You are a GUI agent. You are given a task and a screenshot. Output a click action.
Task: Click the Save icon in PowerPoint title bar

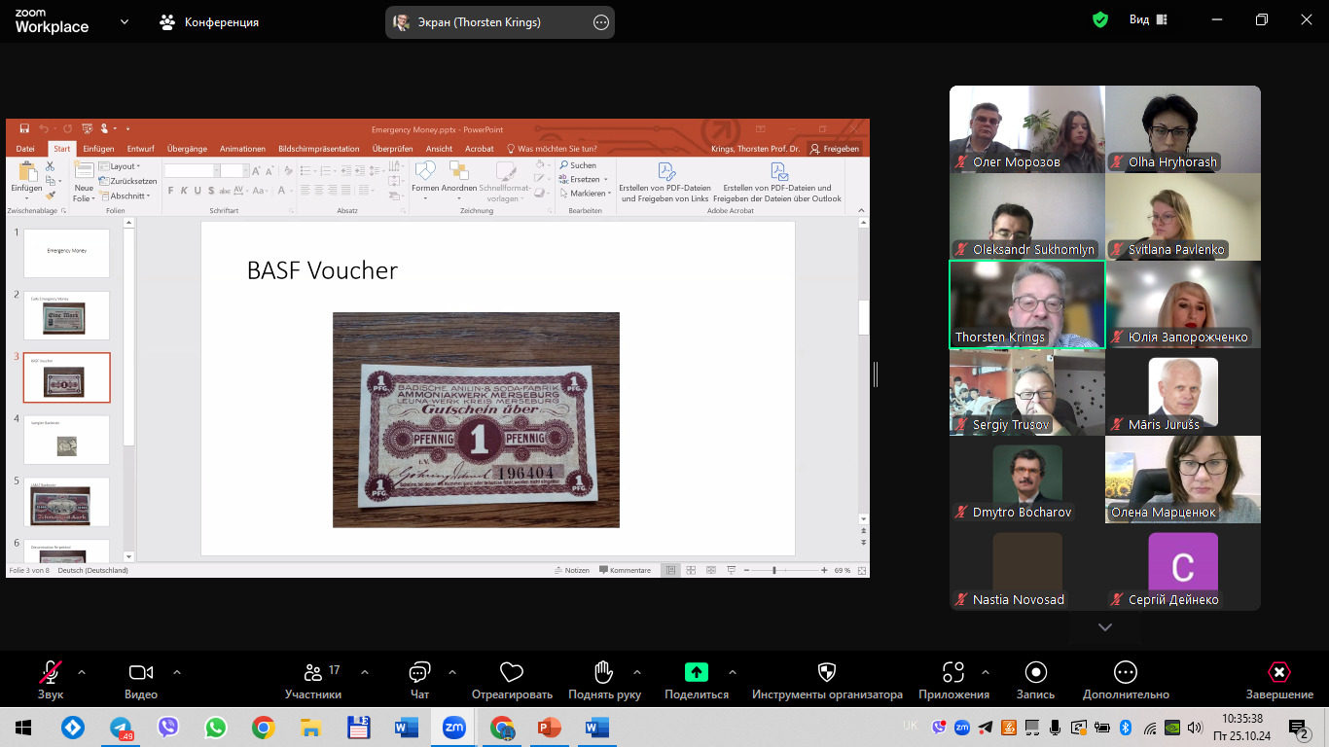point(24,128)
